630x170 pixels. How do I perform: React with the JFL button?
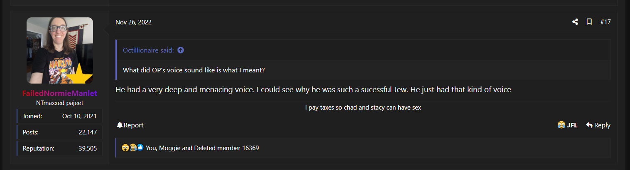point(567,125)
